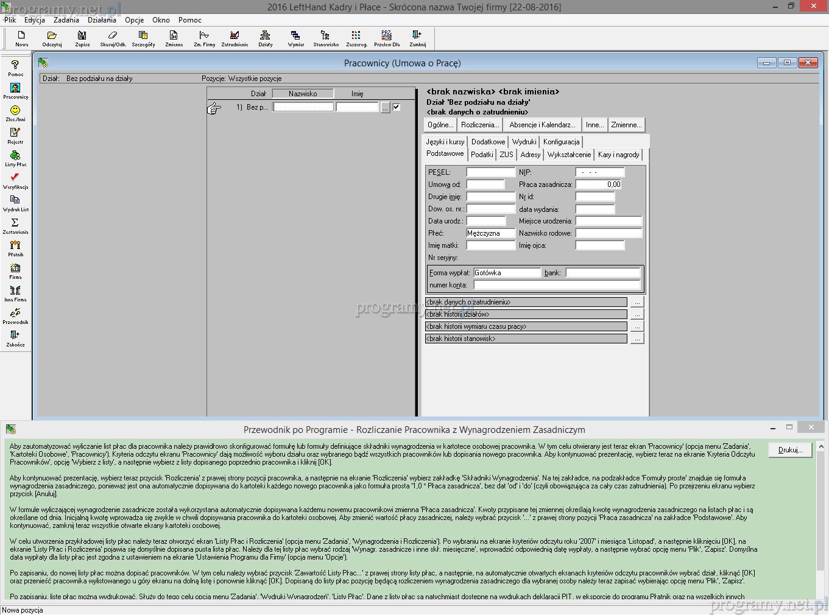Click ellipsis next to 'brak historii działów'

click(x=637, y=314)
